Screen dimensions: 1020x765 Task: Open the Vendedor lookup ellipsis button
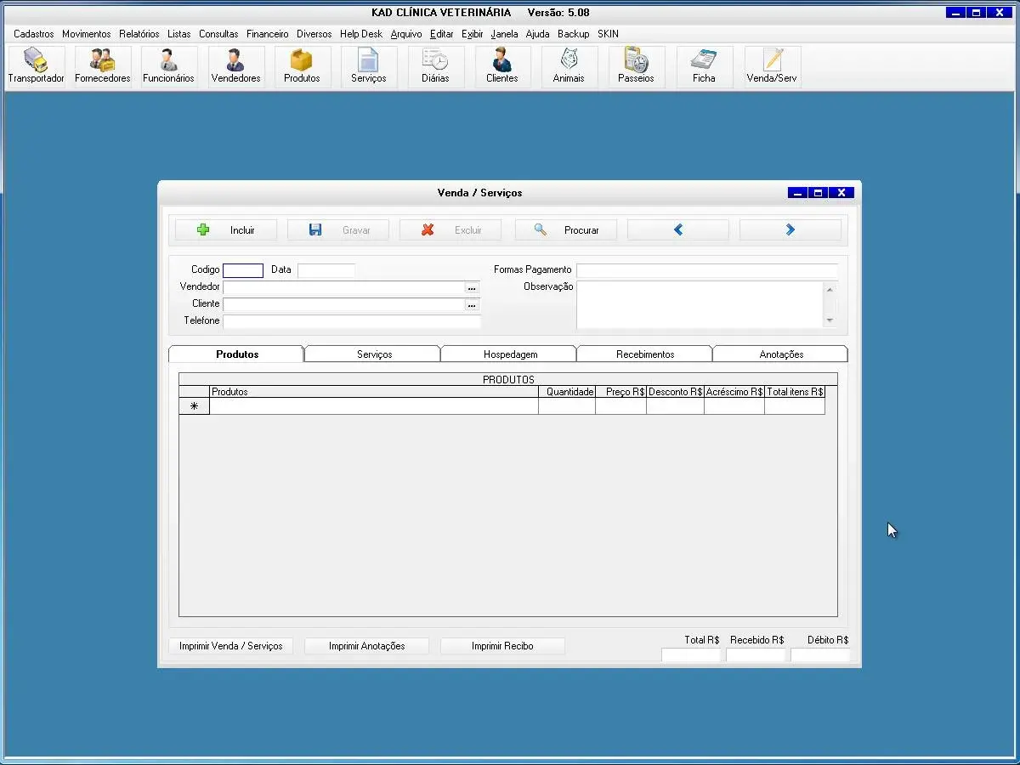(x=472, y=288)
